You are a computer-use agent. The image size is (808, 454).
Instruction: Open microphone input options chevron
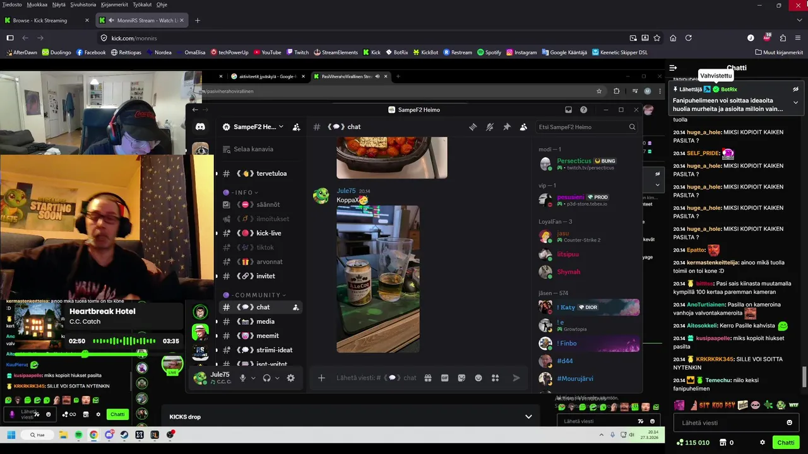click(253, 378)
